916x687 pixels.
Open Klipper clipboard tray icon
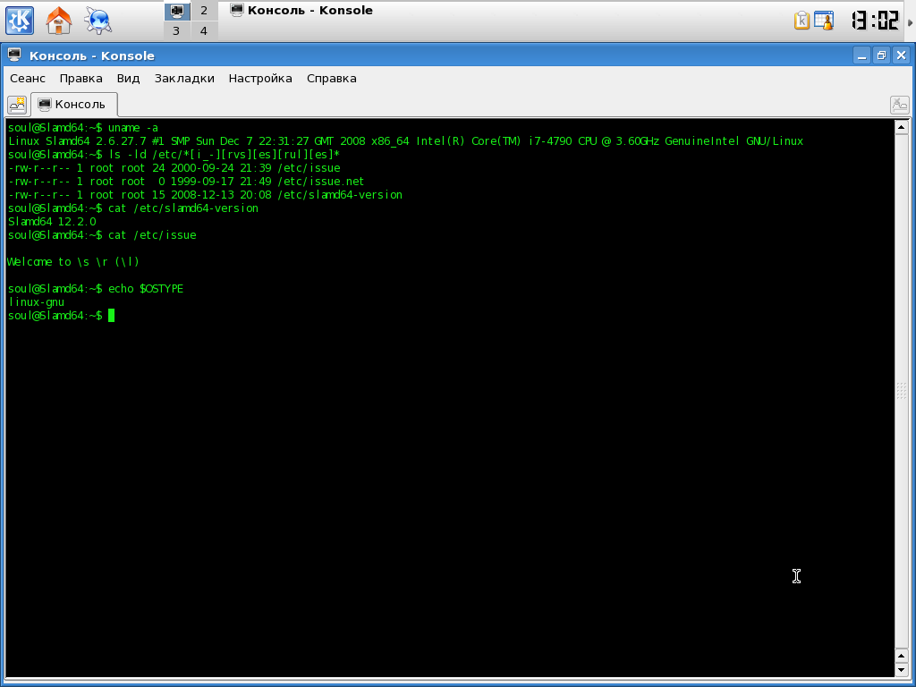tap(802, 21)
